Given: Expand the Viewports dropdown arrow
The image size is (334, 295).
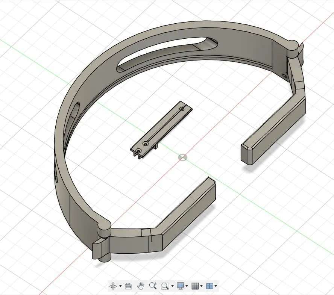Looking at the screenshot, I should 216,286.
